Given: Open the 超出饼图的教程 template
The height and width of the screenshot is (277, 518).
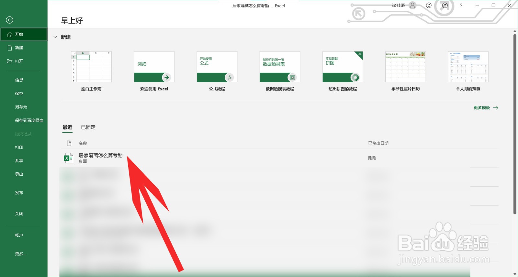Looking at the screenshot, I should 343,71.
